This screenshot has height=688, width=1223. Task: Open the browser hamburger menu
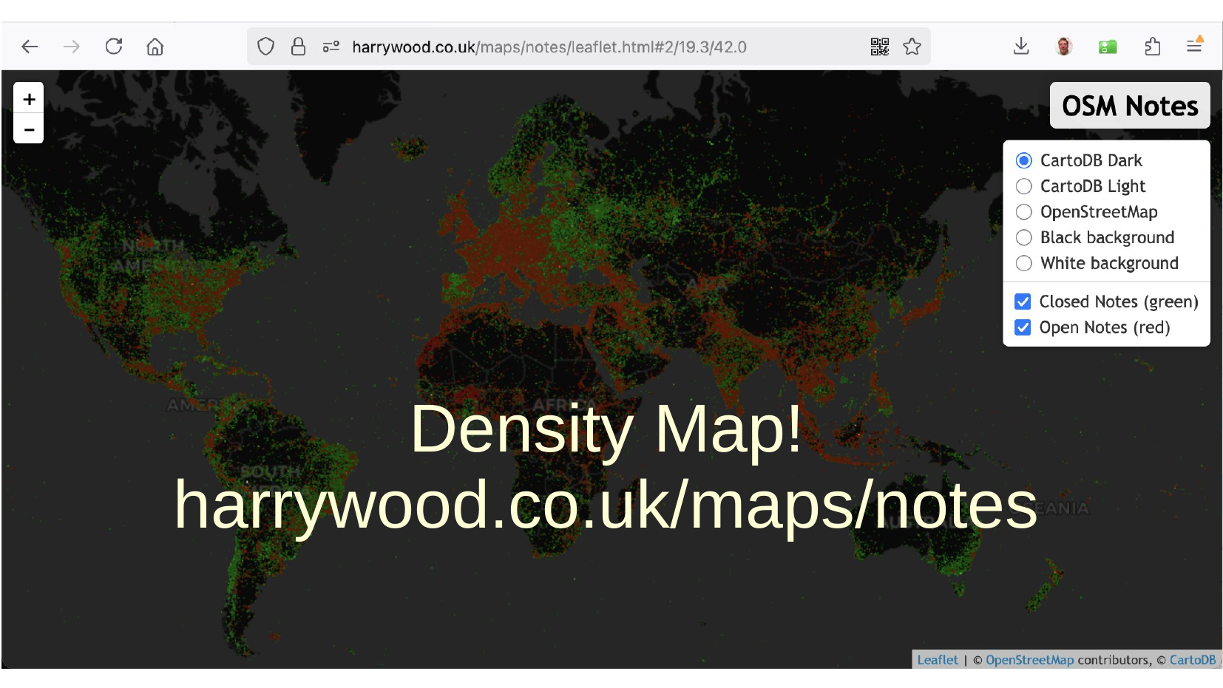[x=1194, y=46]
